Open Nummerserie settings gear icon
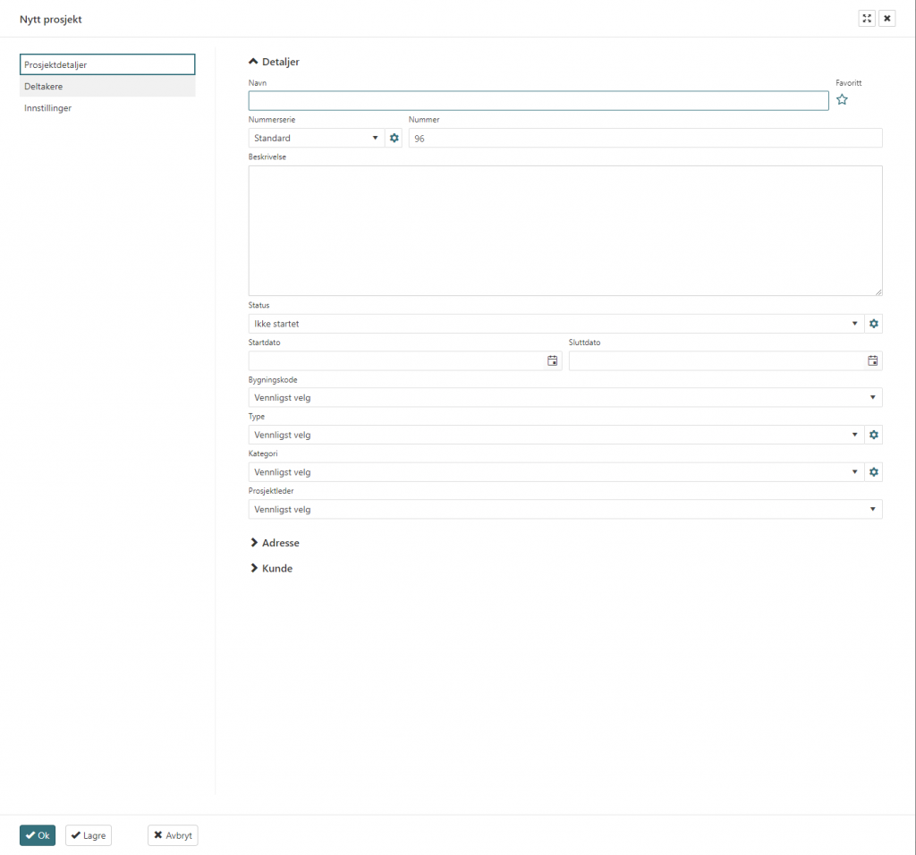This screenshot has width=916, height=855. (394, 138)
